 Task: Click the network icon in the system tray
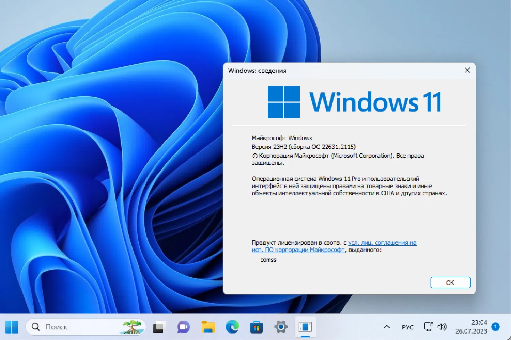[x=428, y=327]
